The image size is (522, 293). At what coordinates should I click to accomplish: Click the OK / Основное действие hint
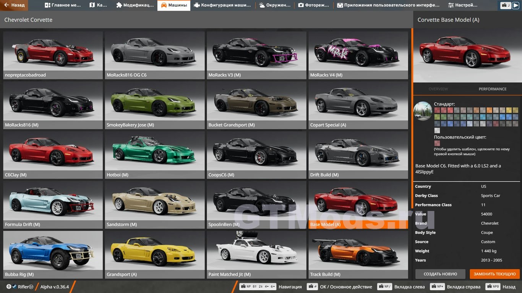point(346,287)
